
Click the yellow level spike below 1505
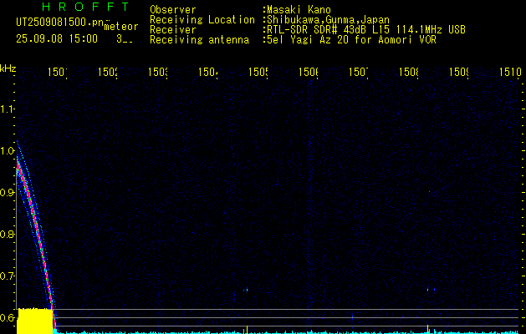point(247,329)
